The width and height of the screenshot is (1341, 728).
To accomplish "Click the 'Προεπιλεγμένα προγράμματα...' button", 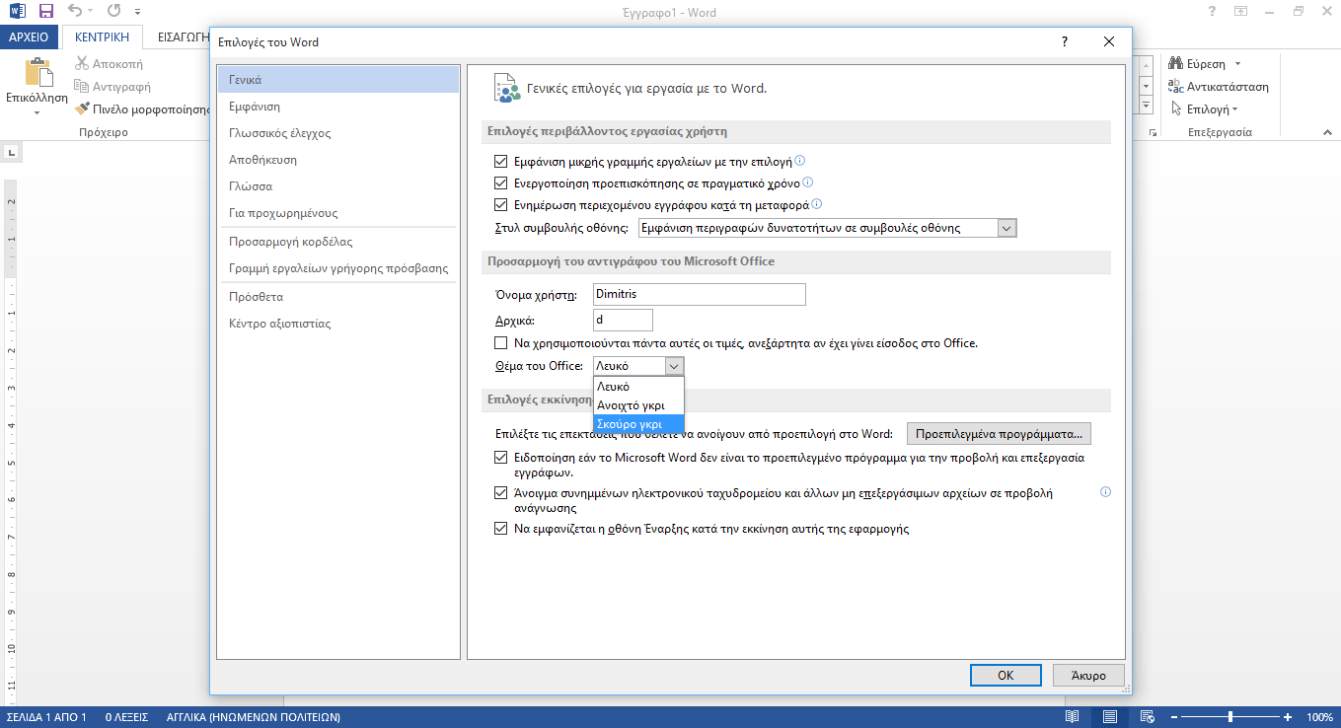I will 999,434.
